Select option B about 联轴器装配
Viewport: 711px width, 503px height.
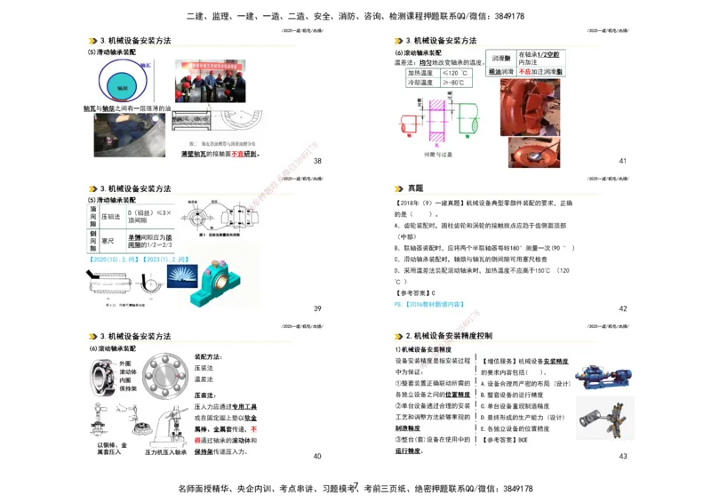pos(484,248)
